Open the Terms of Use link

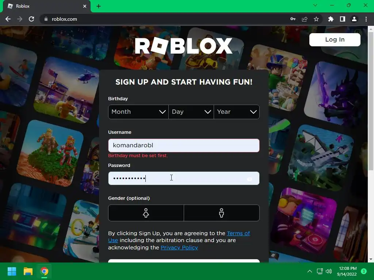click(x=238, y=233)
